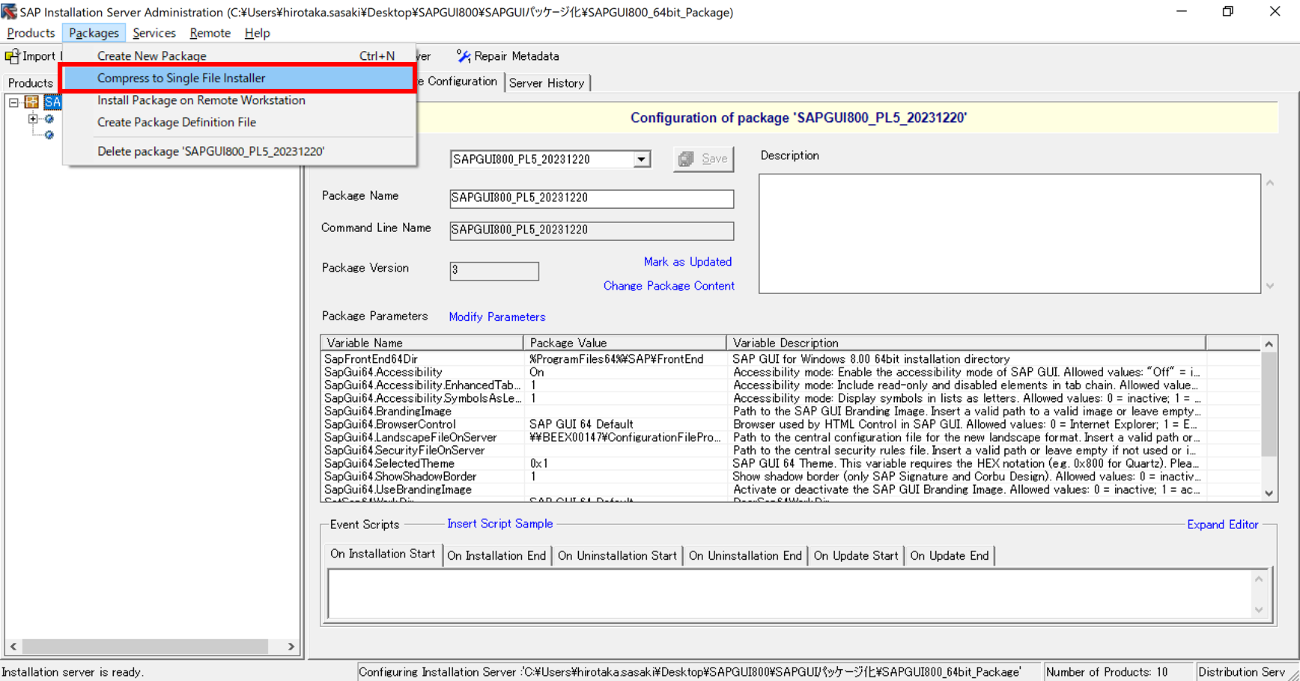Click the parameters table vertical scrollbar thumb
The width and height of the screenshot is (1300, 681).
1269,404
